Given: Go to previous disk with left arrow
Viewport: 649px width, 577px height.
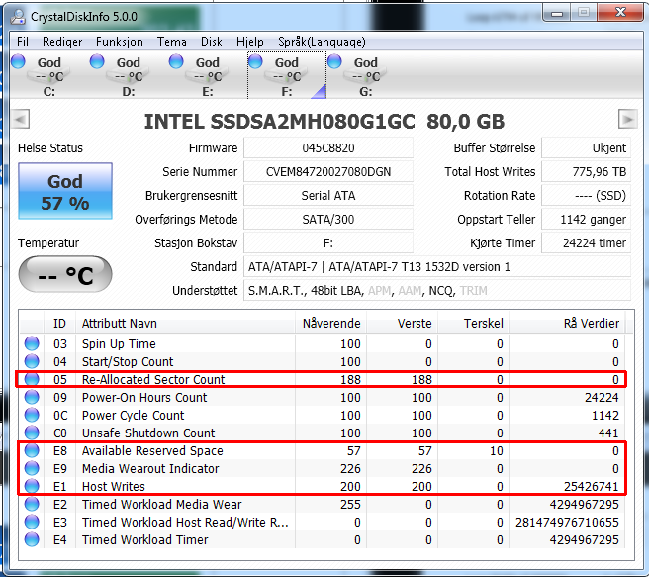Looking at the screenshot, I should (x=20, y=120).
